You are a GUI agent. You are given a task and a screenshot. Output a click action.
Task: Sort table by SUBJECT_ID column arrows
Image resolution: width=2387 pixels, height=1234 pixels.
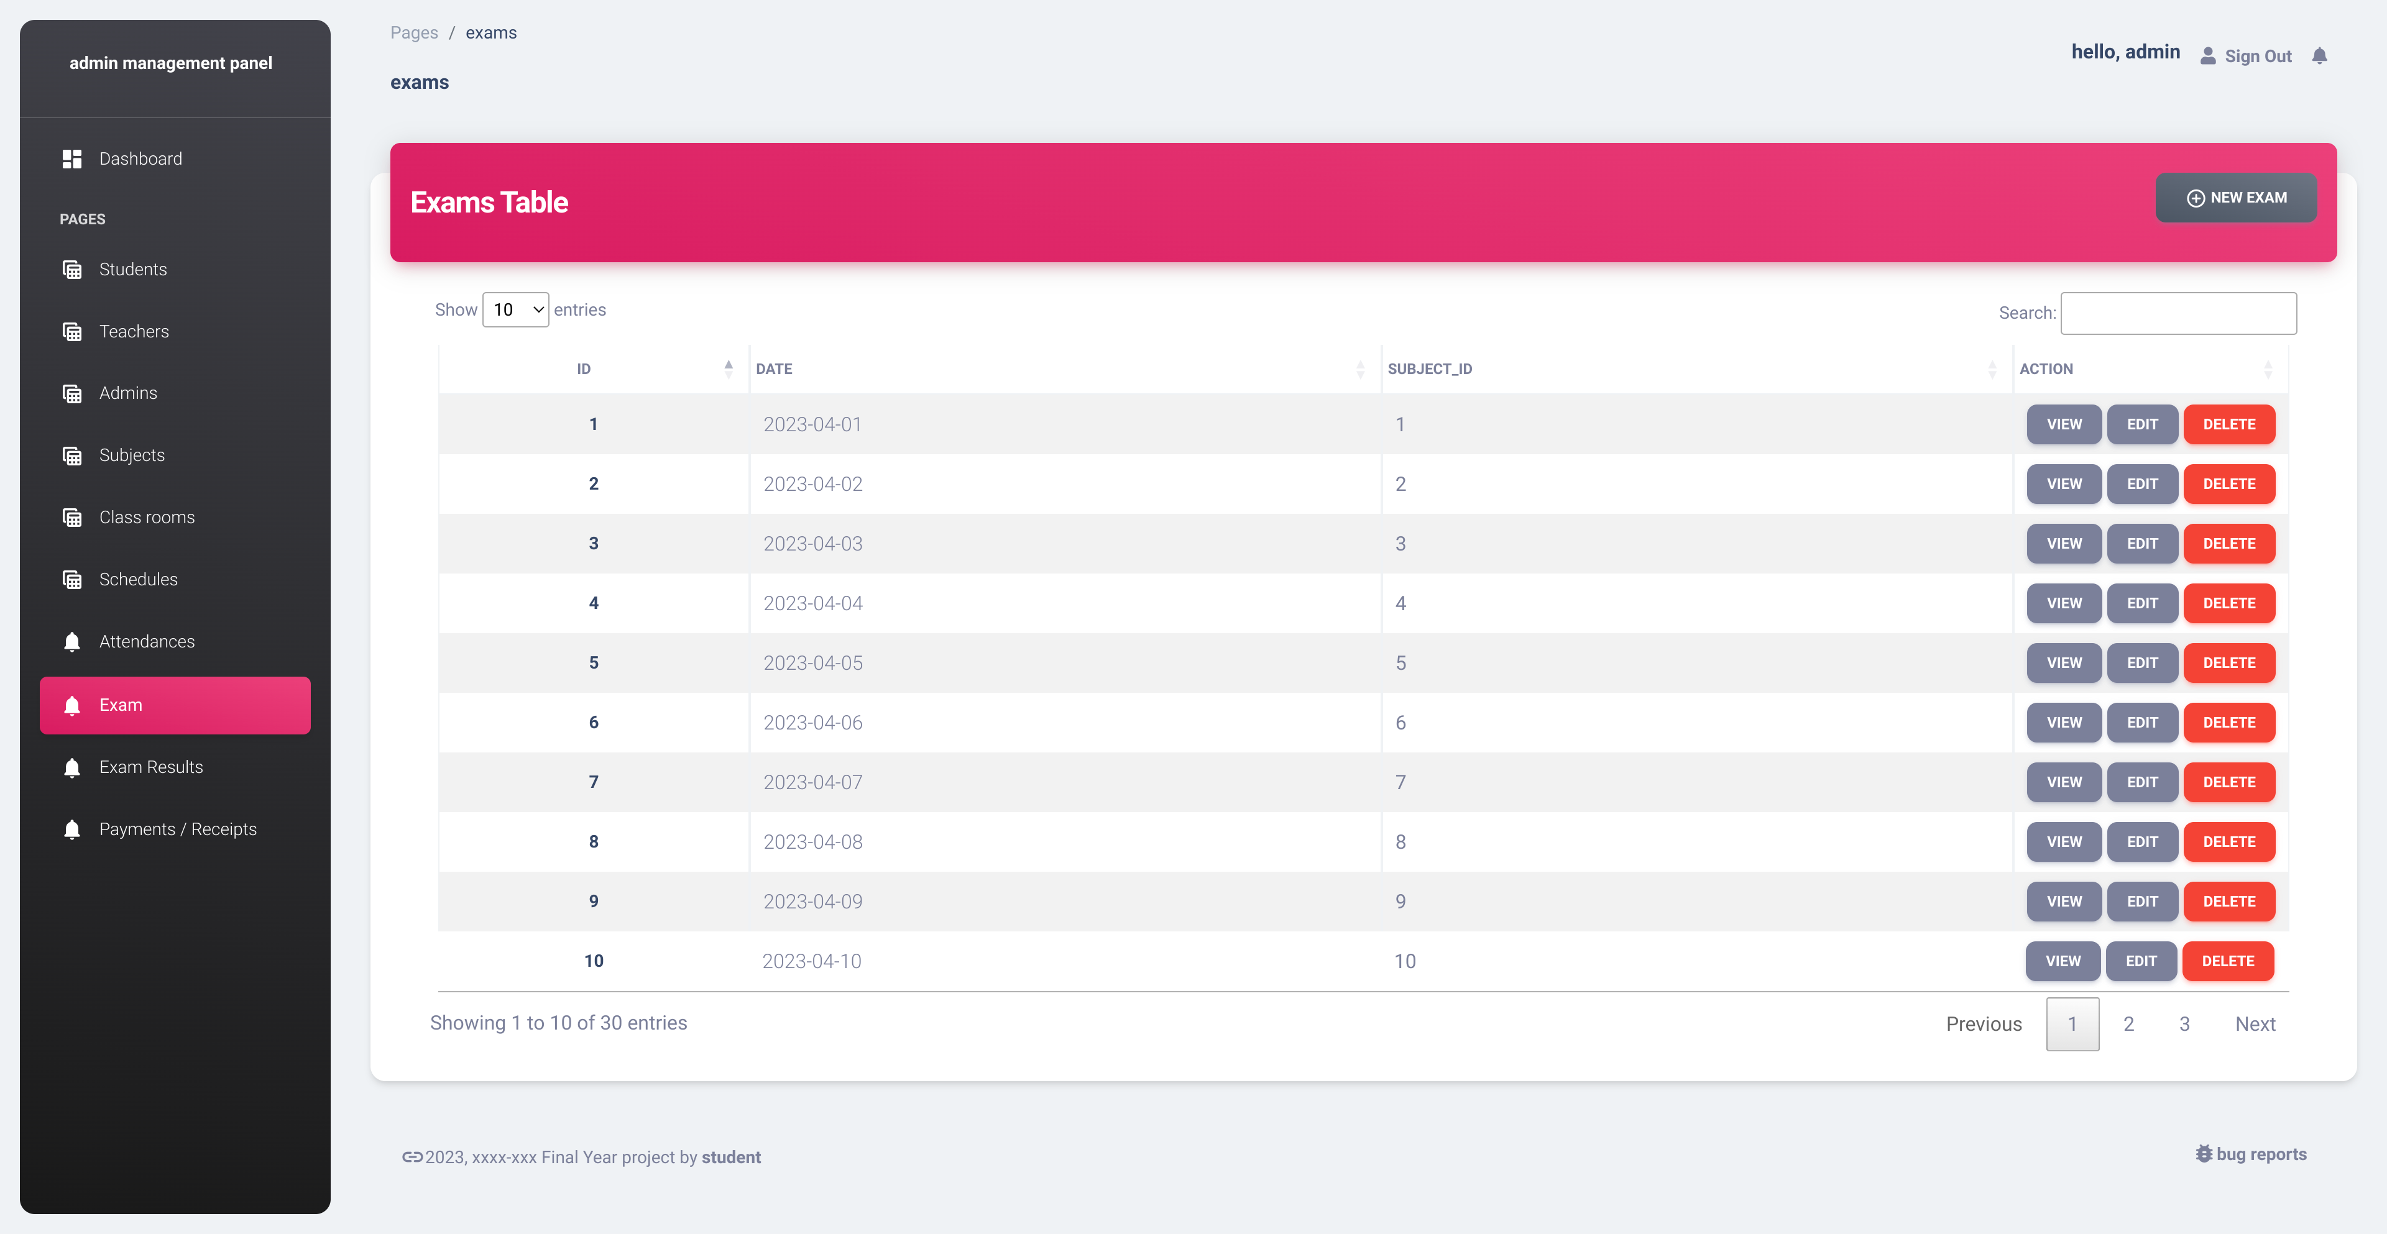pyautogui.click(x=1991, y=368)
